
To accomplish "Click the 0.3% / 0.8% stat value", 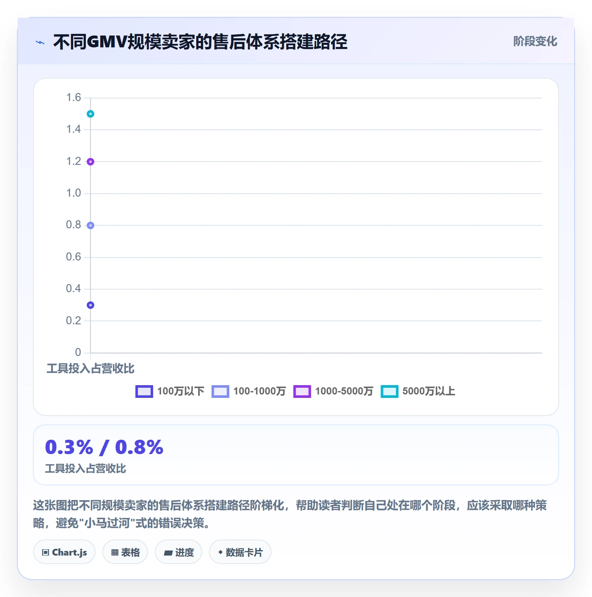I will tap(104, 447).
